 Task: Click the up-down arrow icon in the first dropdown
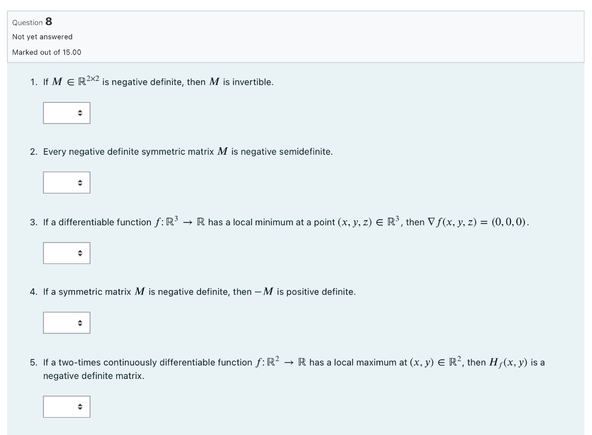(81, 113)
